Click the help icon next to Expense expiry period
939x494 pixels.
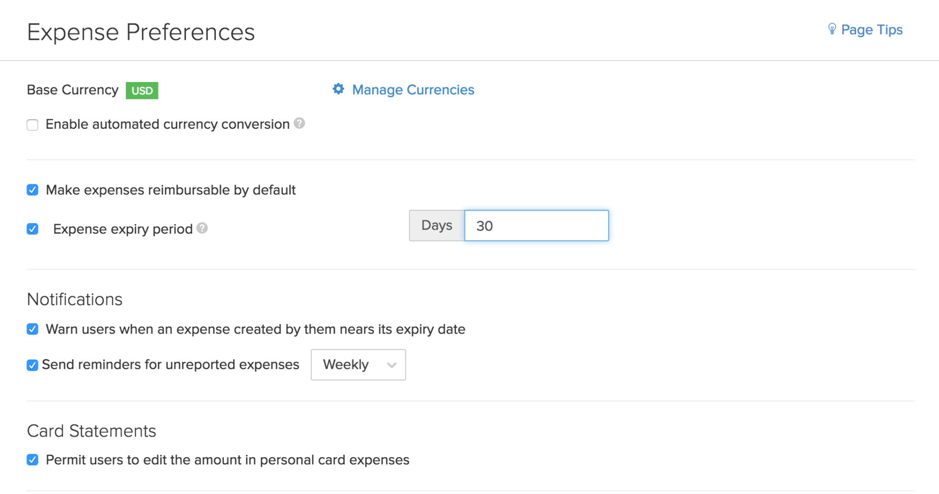(x=202, y=229)
